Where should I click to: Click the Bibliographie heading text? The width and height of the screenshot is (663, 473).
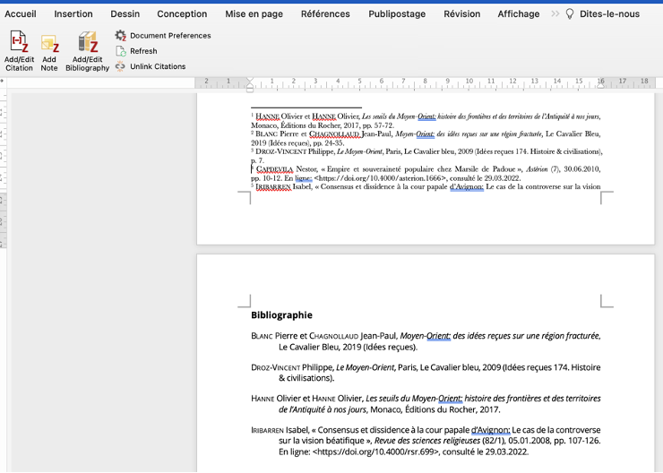(x=281, y=314)
